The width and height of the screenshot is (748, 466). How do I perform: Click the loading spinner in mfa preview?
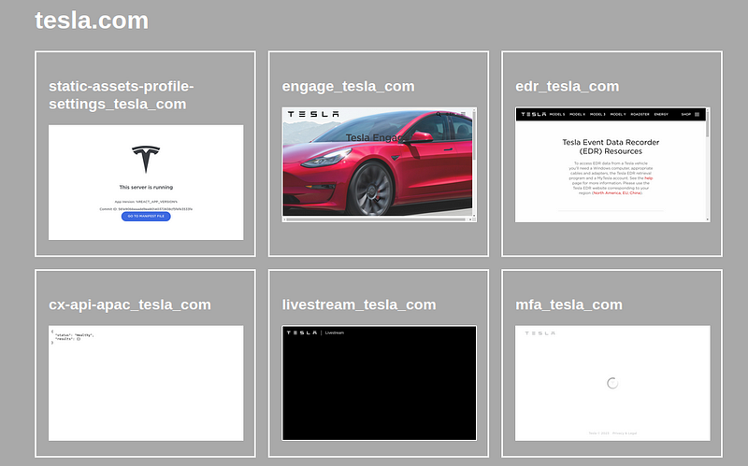click(612, 383)
